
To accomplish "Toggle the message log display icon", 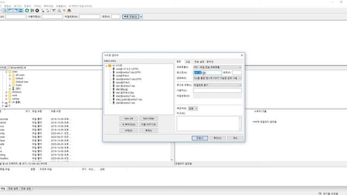I will coord(5,11).
